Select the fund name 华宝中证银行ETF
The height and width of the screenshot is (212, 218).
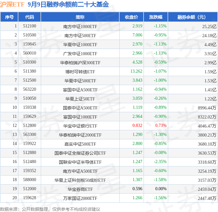point(80,126)
